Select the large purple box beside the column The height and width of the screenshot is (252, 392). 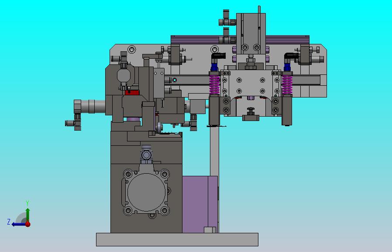tap(200, 205)
